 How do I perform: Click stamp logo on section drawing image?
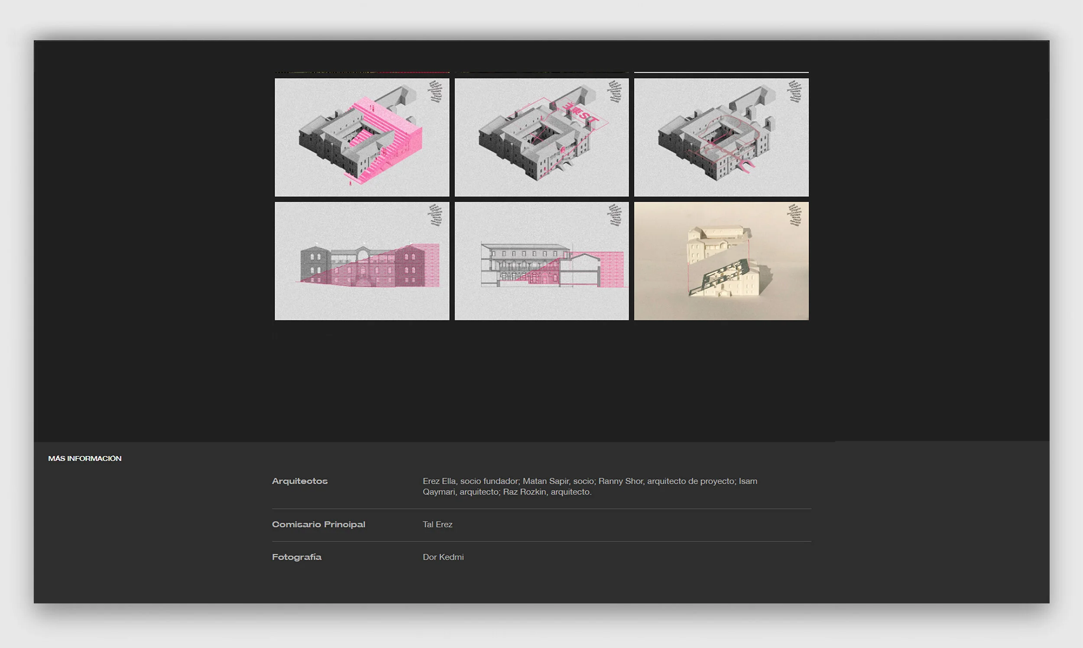point(615,215)
